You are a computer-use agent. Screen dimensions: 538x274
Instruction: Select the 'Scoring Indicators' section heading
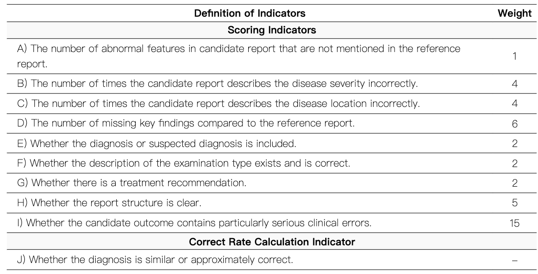pyautogui.click(x=272, y=30)
